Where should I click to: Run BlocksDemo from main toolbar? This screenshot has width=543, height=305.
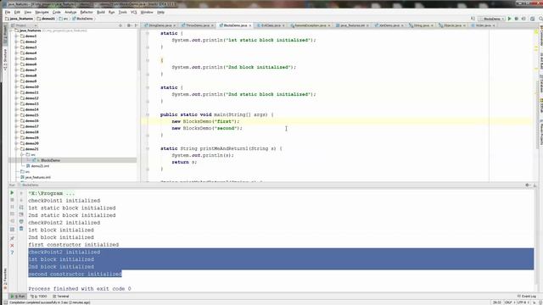[x=509, y=19]
